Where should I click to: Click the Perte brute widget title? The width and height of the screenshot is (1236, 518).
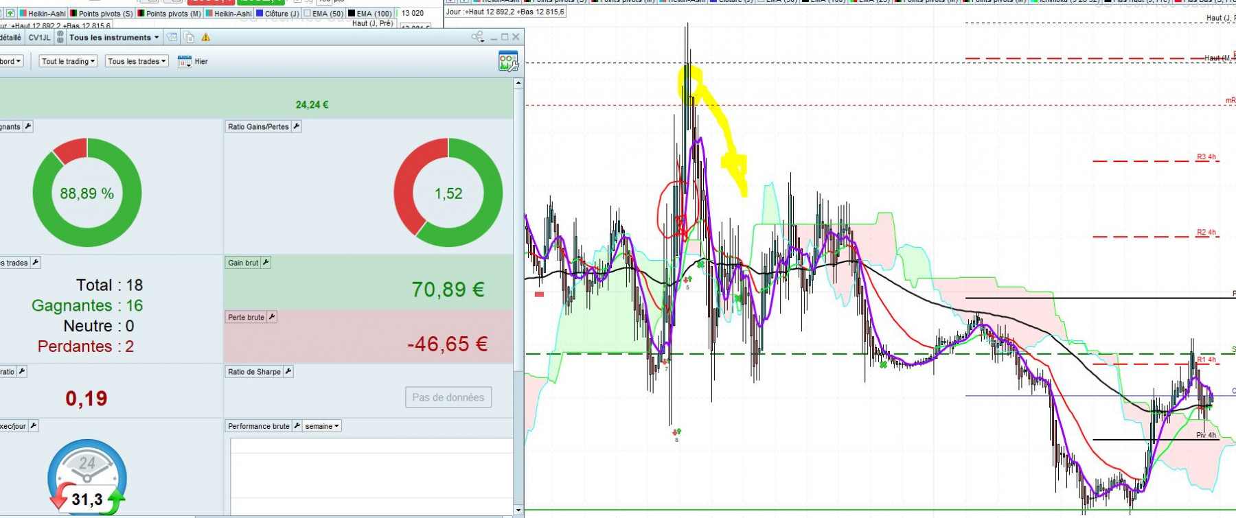pyautogui.click(x=246, y=317)
